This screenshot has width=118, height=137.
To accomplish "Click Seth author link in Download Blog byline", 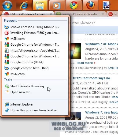I will 113,68.
